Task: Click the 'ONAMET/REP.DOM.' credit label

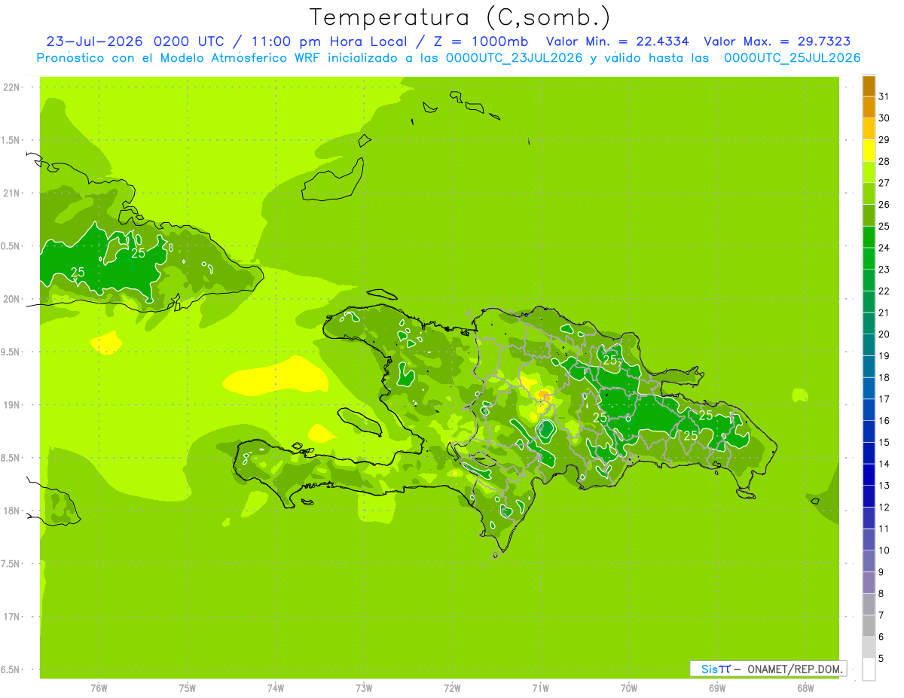Action: [x=795, y=669]
